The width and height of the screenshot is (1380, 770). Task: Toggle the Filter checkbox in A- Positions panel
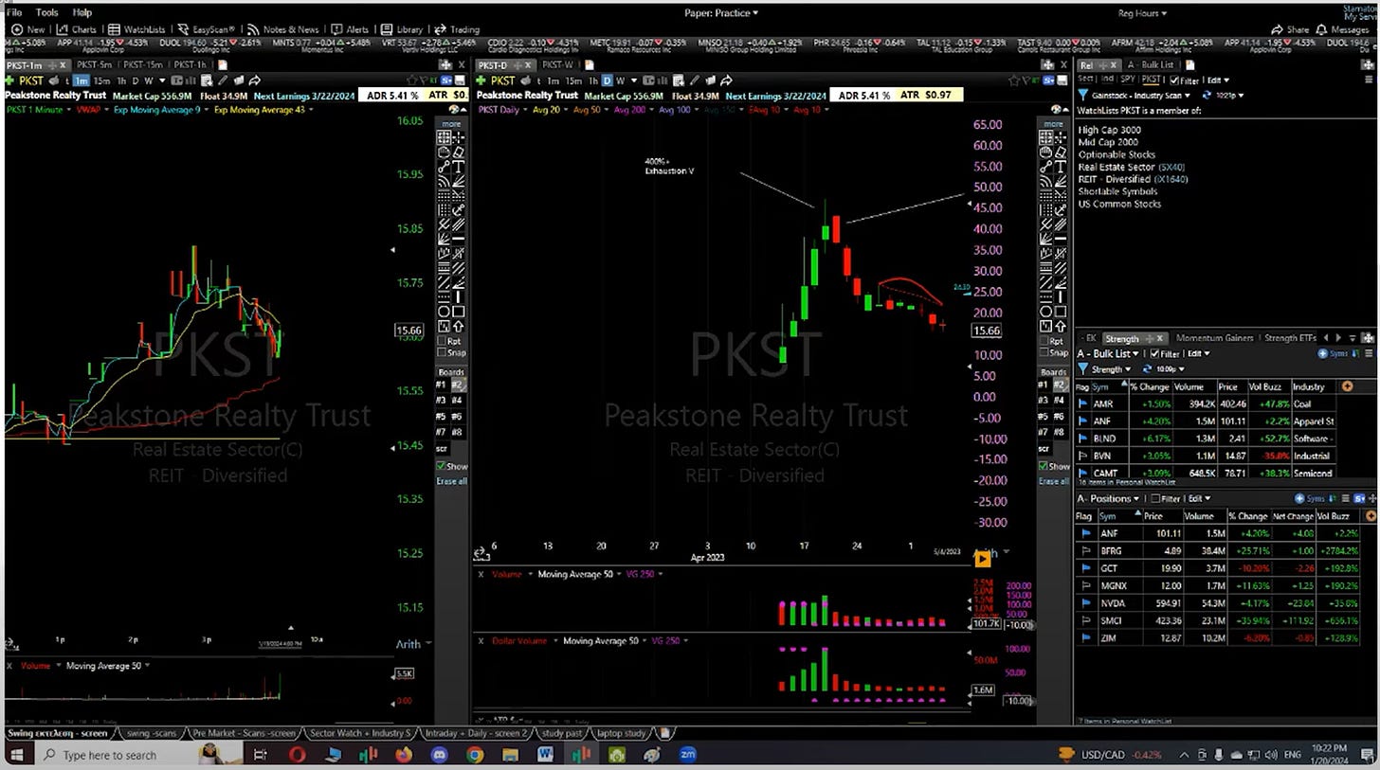[1154, 498]
